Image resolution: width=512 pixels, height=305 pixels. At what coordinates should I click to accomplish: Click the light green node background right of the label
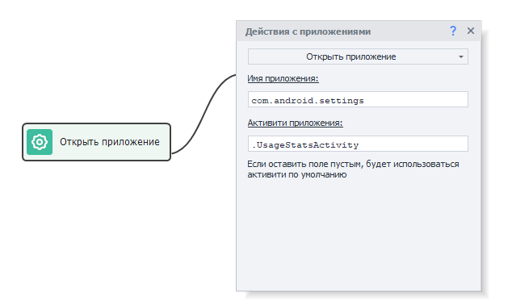tap(165, 142)
